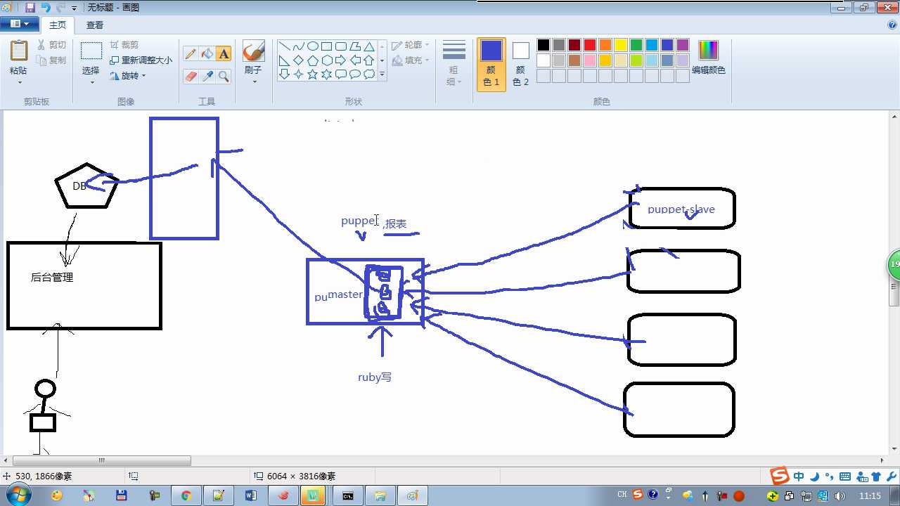Choose the straight Line shape
900x506 pixels.
click(284, 46)
